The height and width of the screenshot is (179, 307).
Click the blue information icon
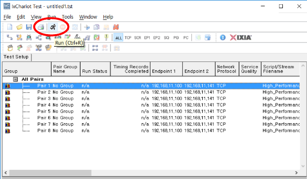[x=223, y=37]
